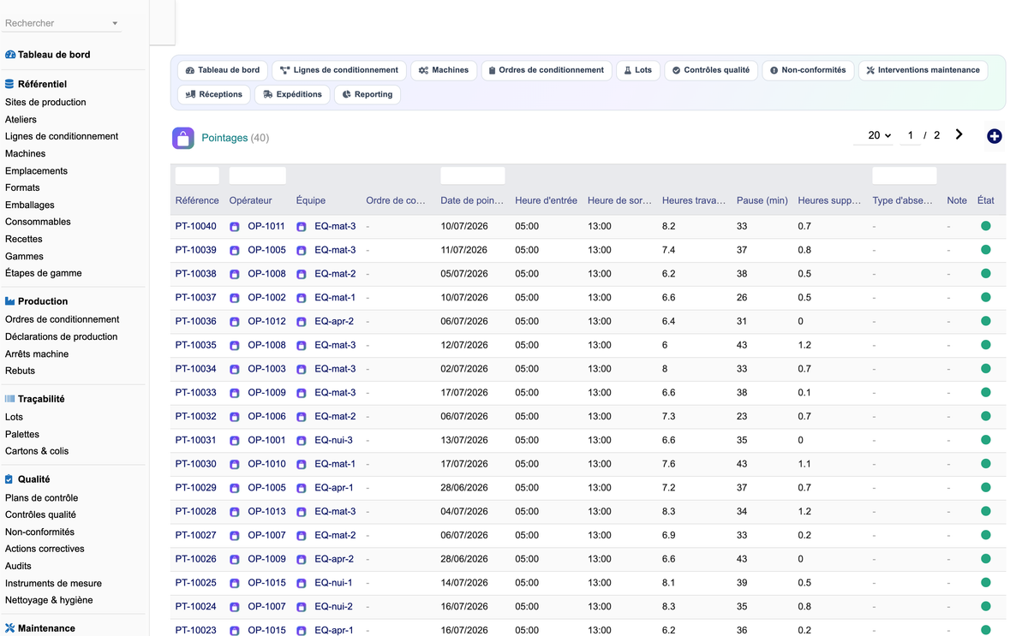1028x636 pixels.
Task: Click team icon beside EQ-mat-1 in PT-10037
Action: pos(302,298)
